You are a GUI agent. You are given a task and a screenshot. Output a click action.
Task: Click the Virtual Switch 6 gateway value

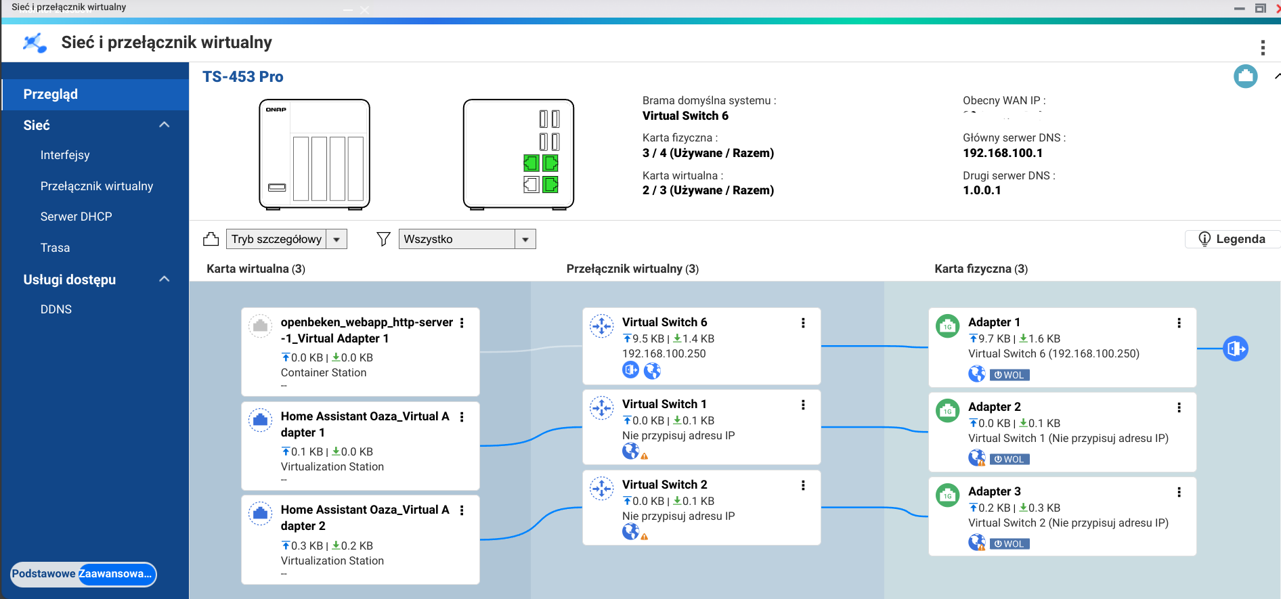click(685, 116)
